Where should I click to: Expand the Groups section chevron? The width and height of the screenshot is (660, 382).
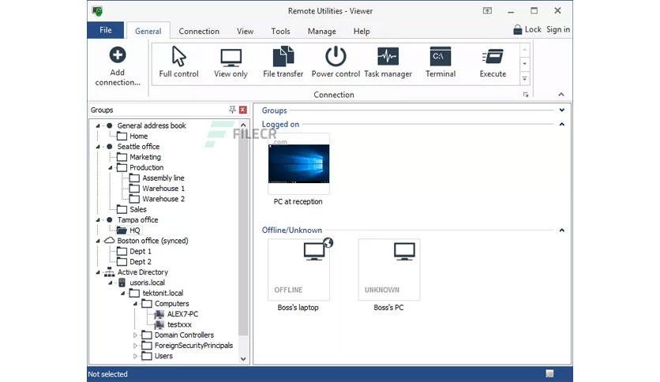(561, 110)
